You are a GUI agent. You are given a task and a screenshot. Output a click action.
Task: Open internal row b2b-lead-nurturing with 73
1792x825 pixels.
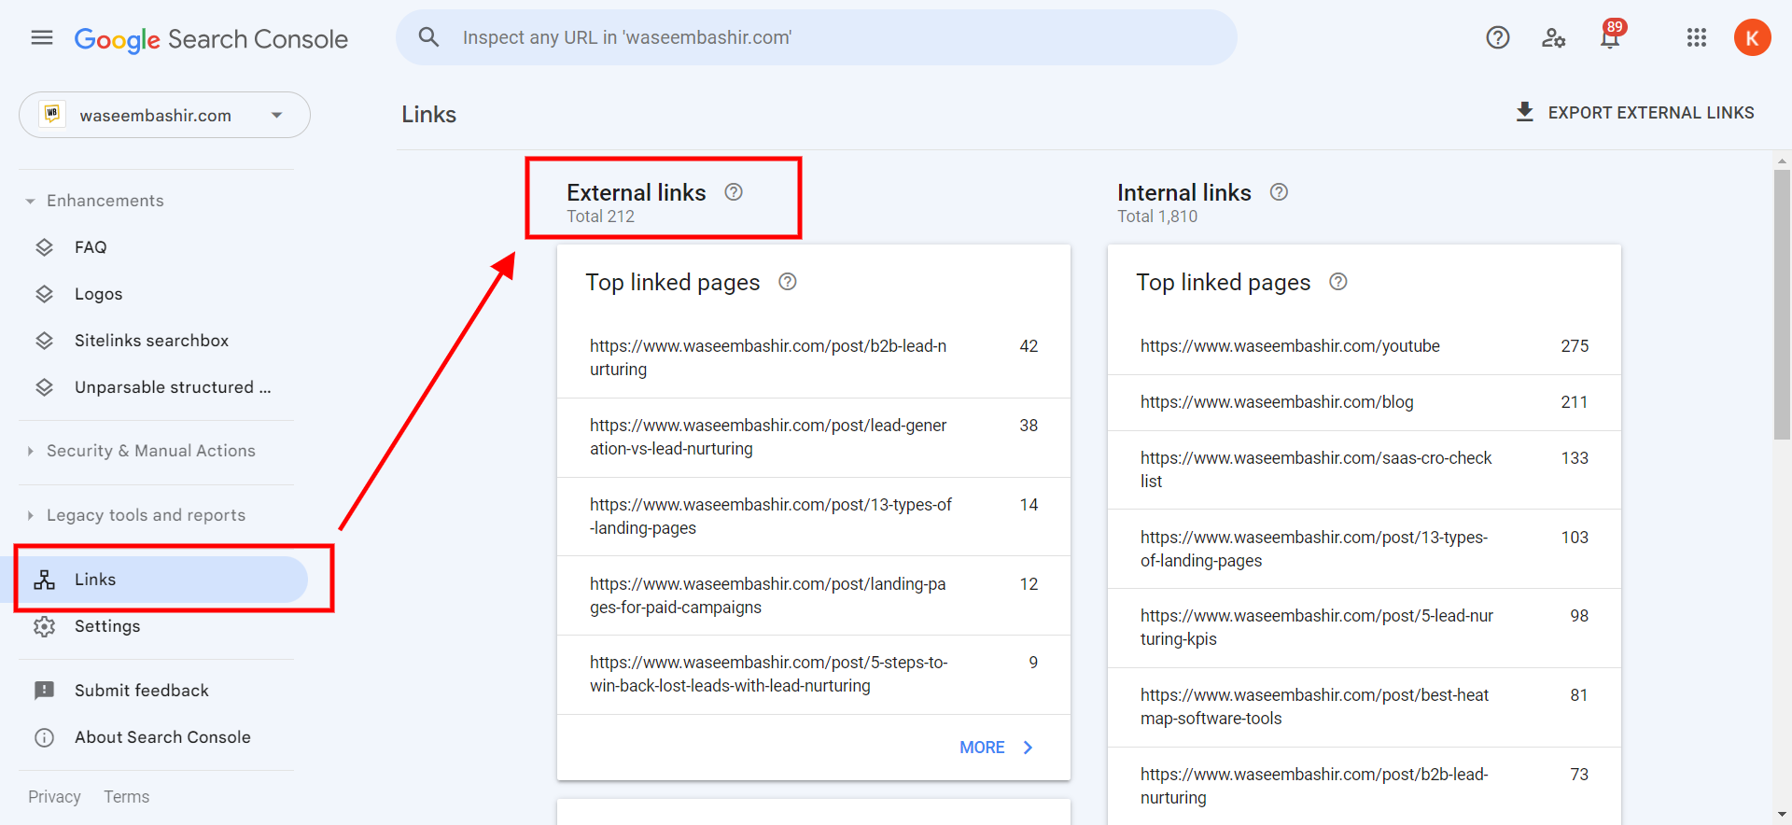tap(1365, 786)
